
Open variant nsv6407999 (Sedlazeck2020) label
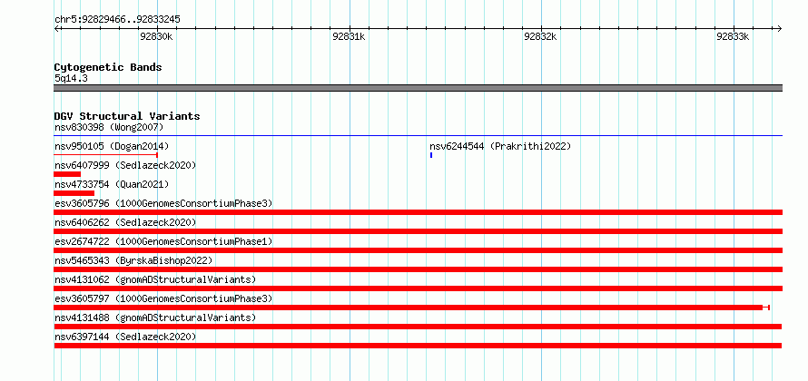pyautogui.click(x=125, y=165)
